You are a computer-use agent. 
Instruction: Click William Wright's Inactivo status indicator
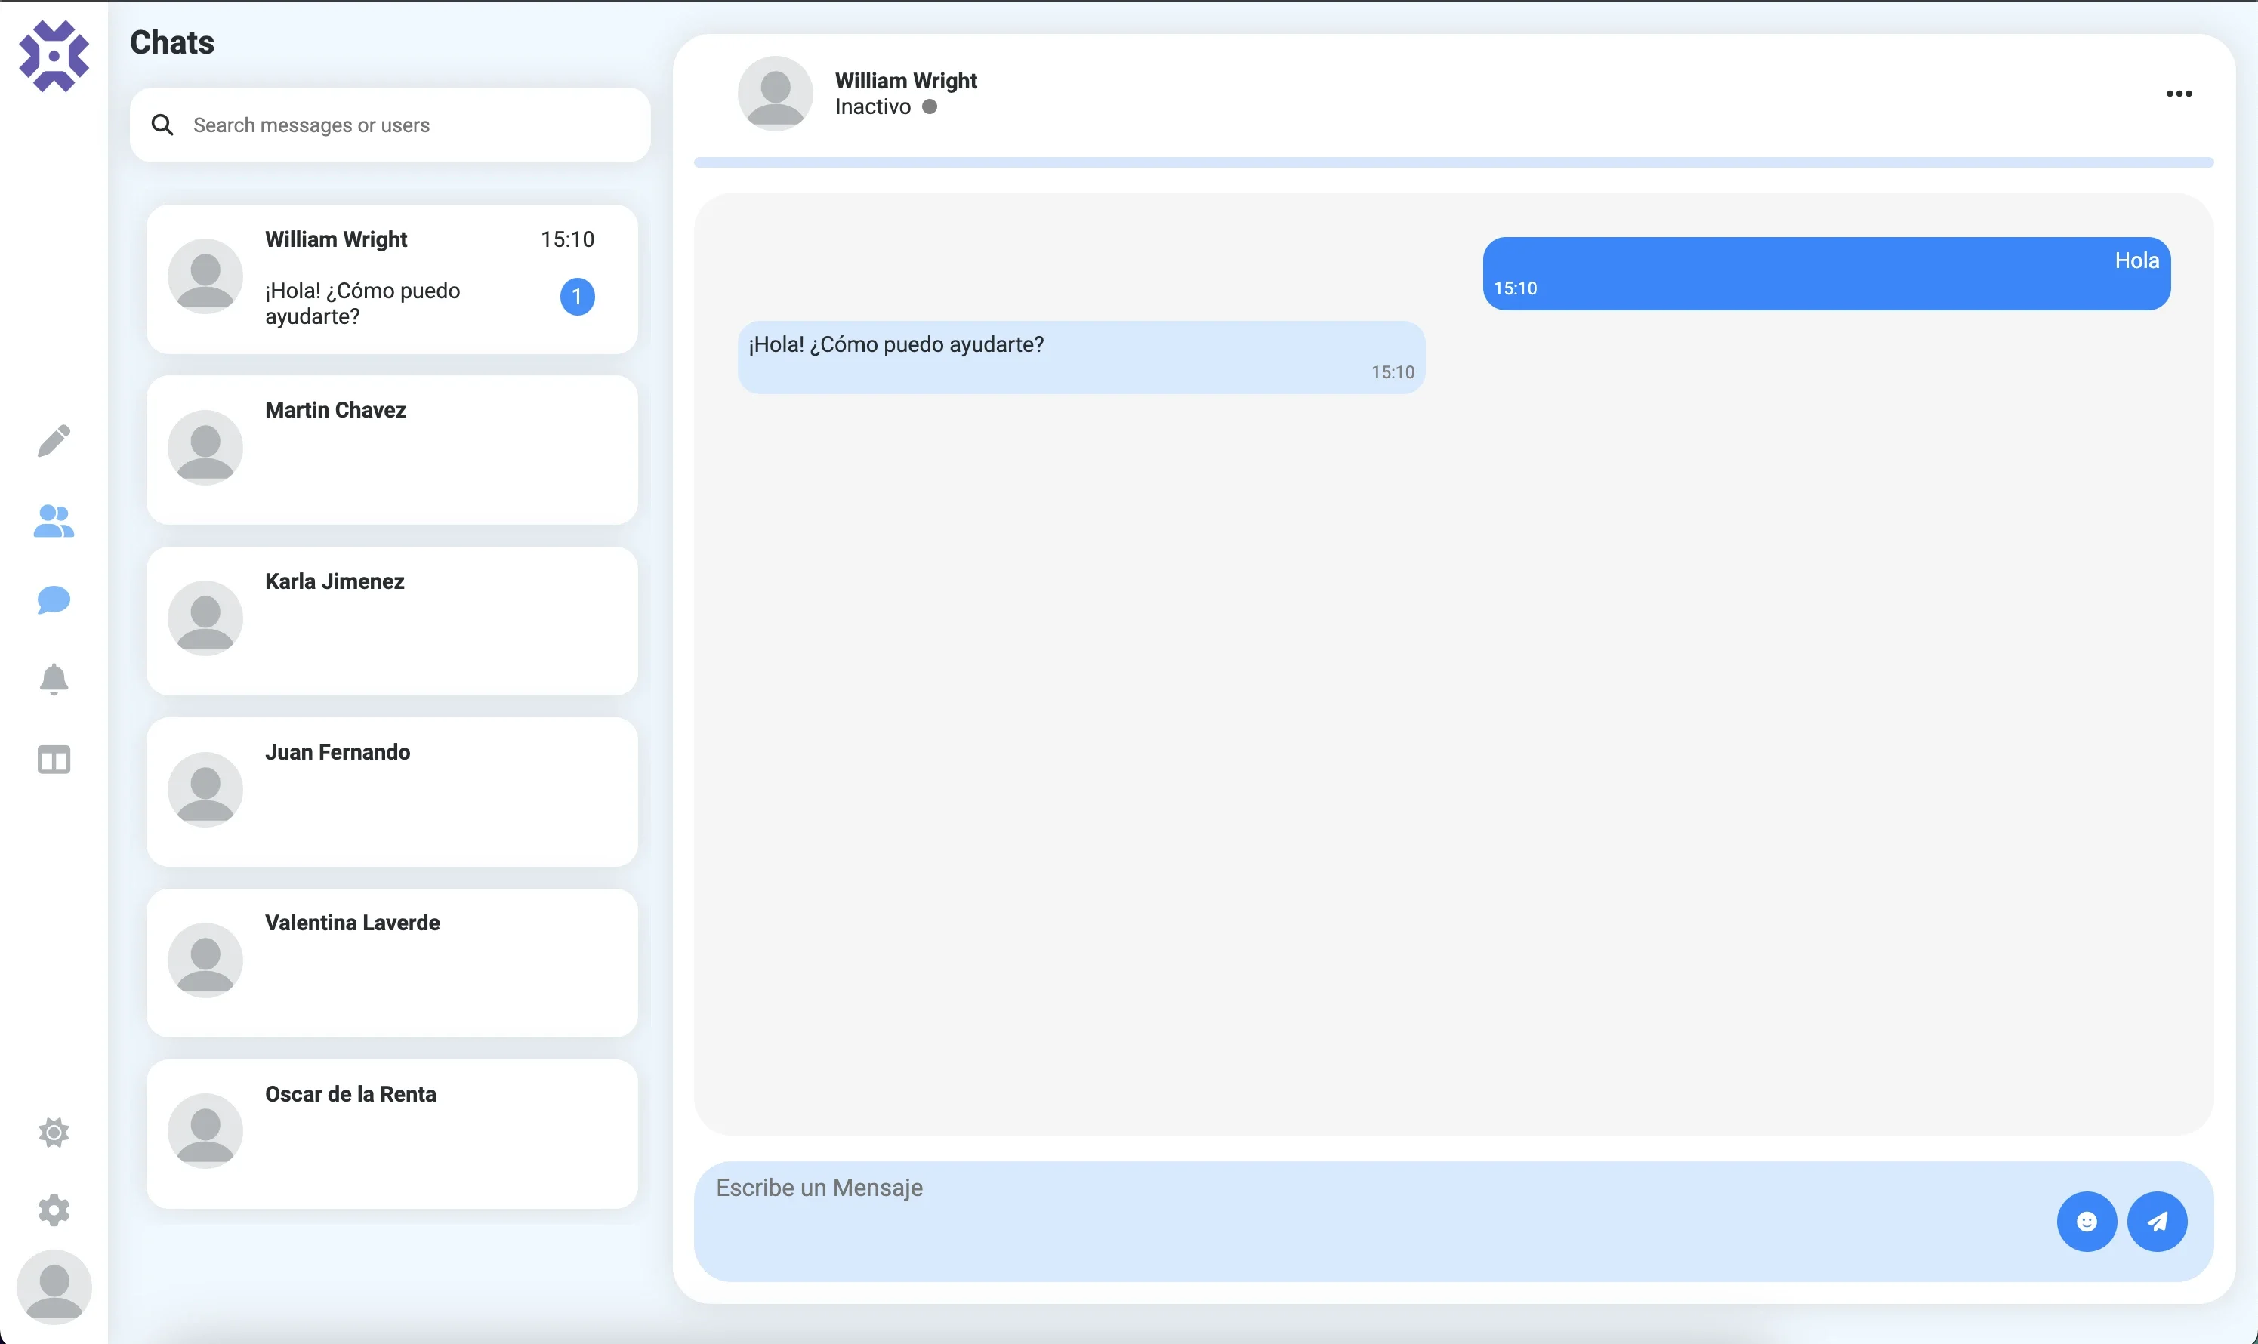pyautogui.click(x=930, y=106)
